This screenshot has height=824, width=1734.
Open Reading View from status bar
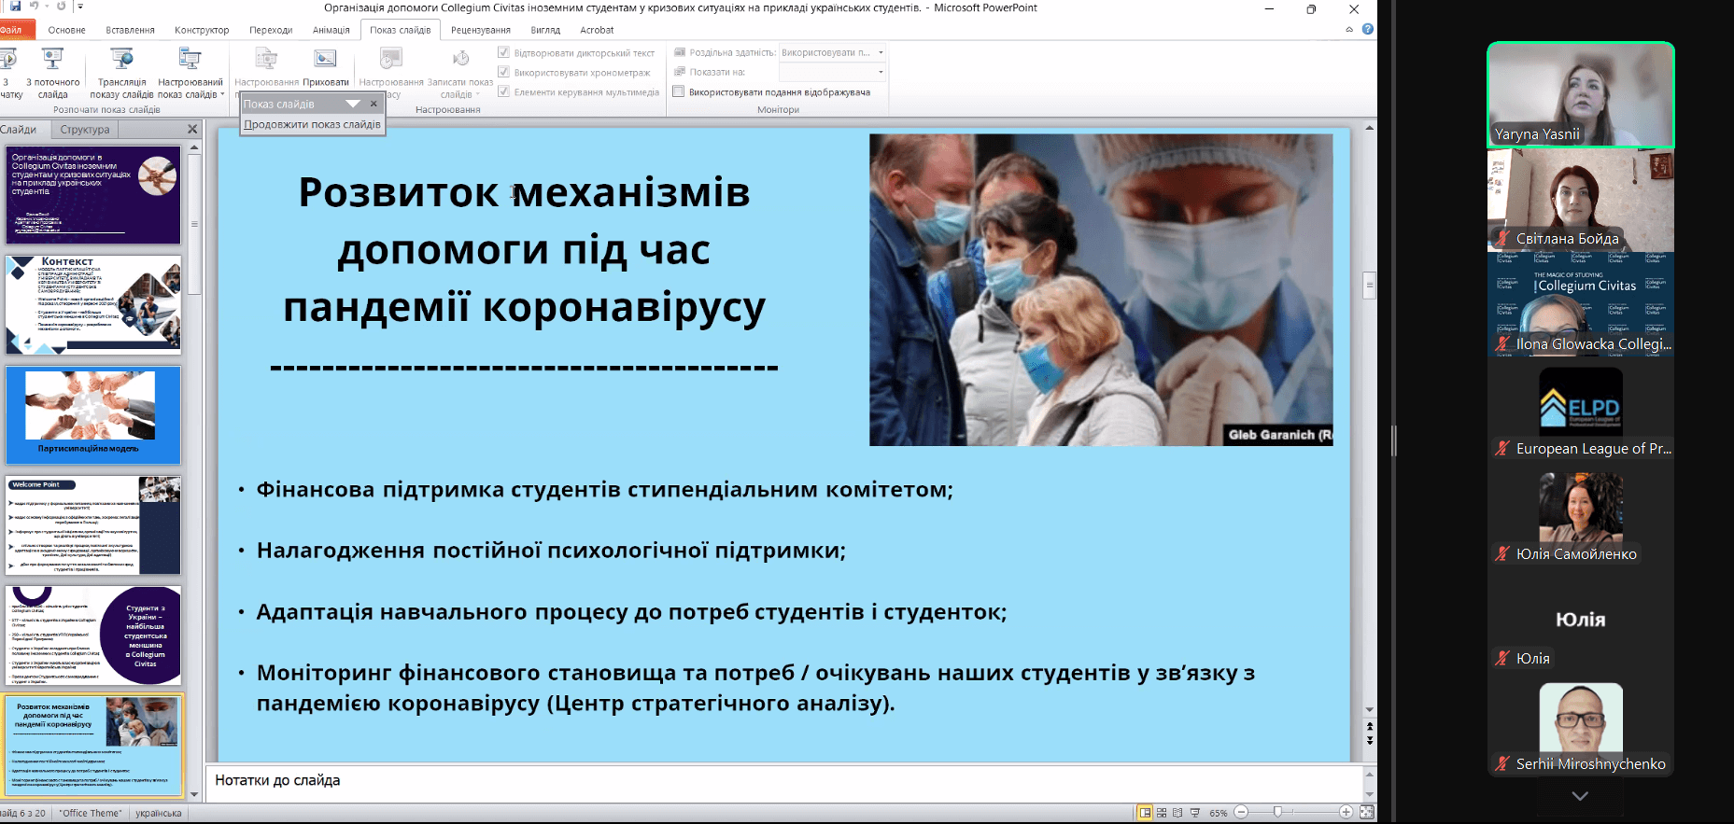click(x=1177, y=813)
